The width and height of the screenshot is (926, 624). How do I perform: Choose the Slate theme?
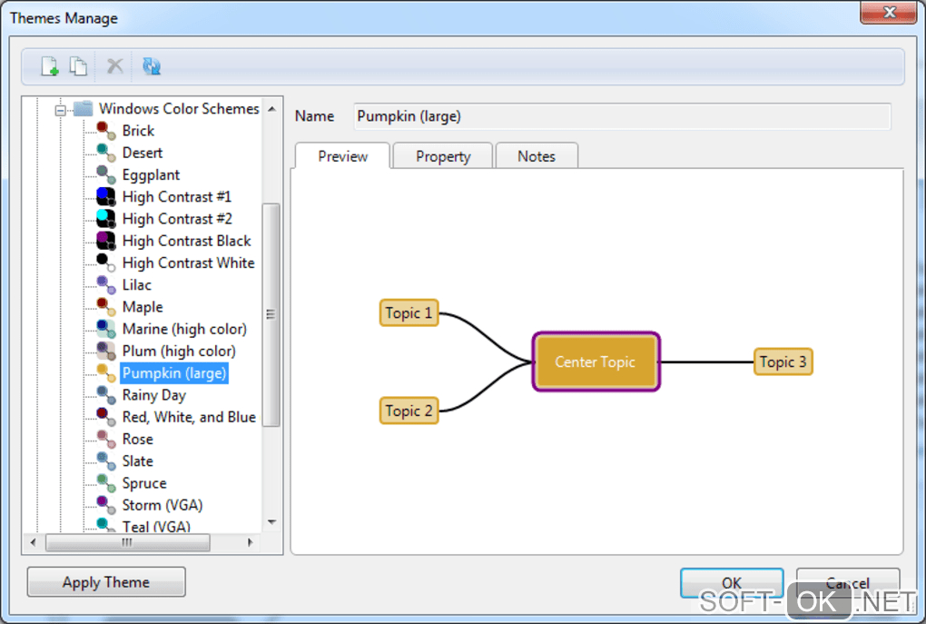pos(138,461)
